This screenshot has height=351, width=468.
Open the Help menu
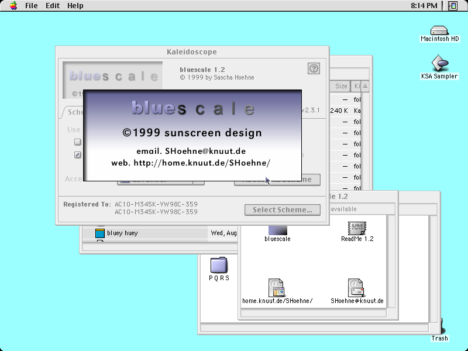point(75,6)
